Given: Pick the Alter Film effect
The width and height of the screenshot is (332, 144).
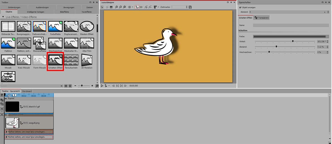Looking at the screenshot, I should [x=87, y=43].
